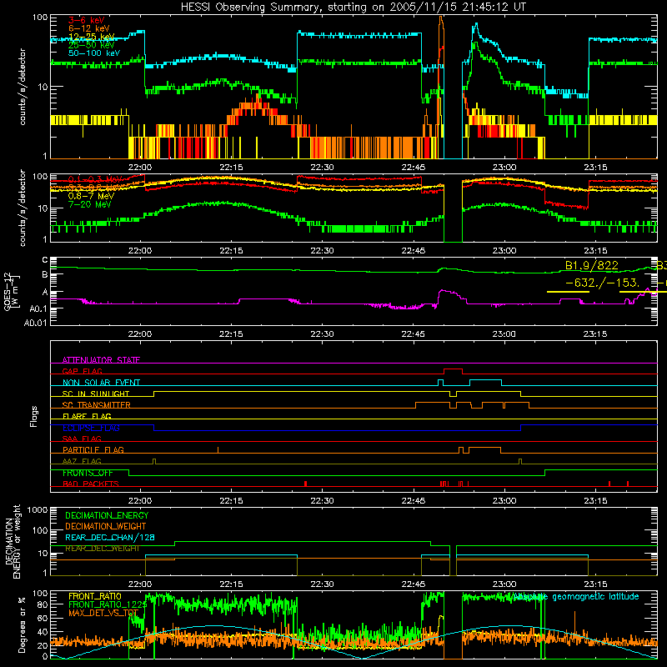
Task: Select the 'GOES-12' axis label
Action: point(8,292)
